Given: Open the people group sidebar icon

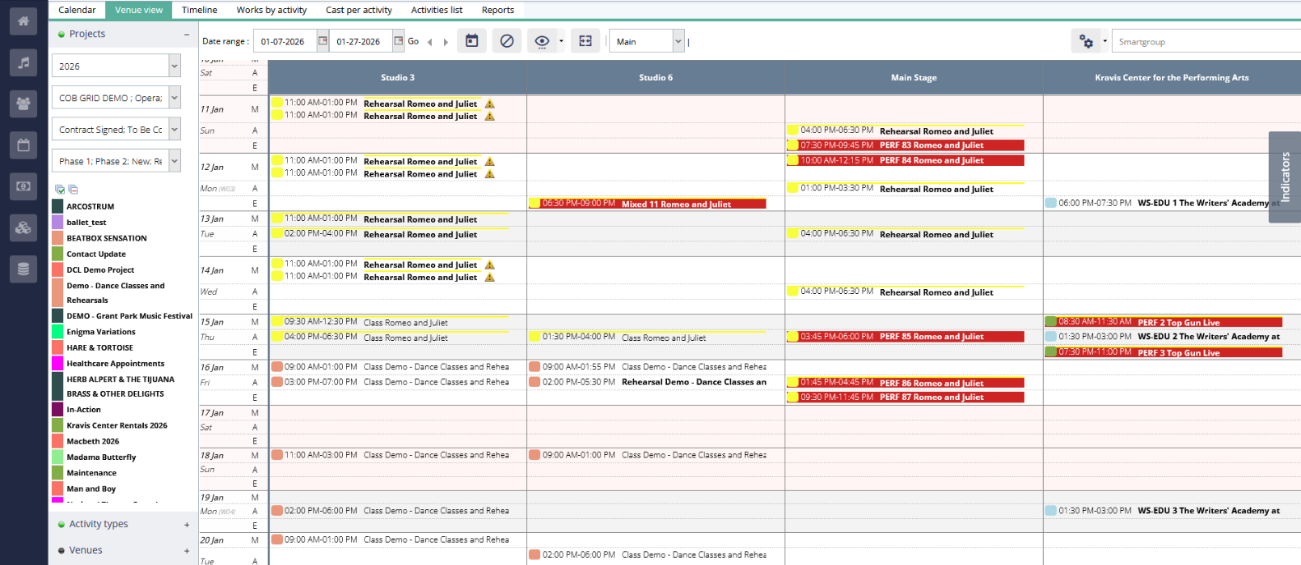Looking at the screenshot, I should pos(23,103).
